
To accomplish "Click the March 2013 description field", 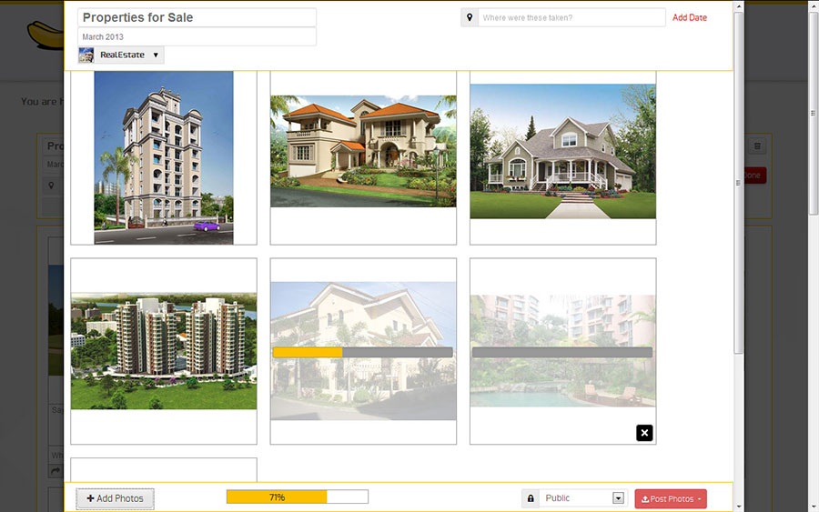I will point(197,36).
